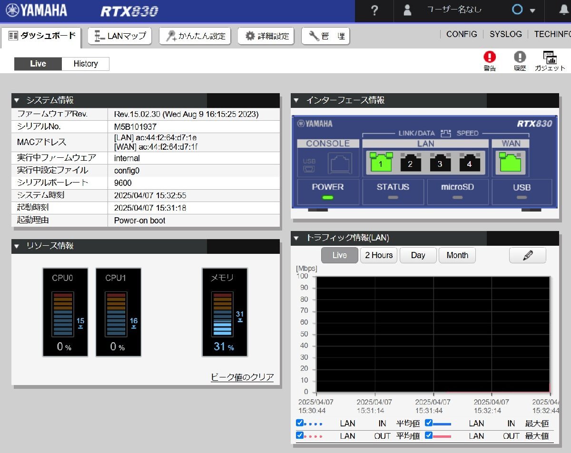This screenshot has width=571, height=453.
Task: Open the 管理 tab
Action: pos(325,36)
